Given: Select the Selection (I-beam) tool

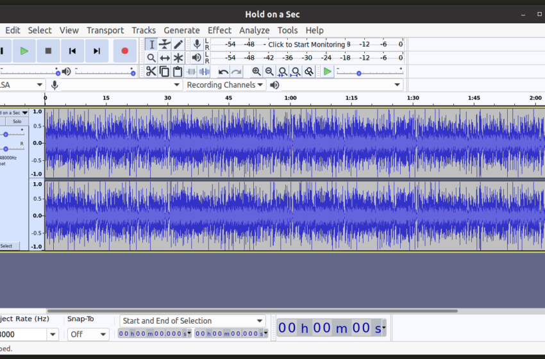Looking at the screenshot, I should [x=151, y=44].
